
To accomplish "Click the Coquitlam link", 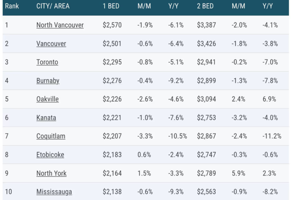I will tap(51, 136).
